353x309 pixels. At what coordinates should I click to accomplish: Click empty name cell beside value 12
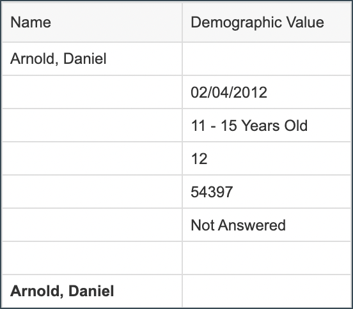tap(92, 159)
